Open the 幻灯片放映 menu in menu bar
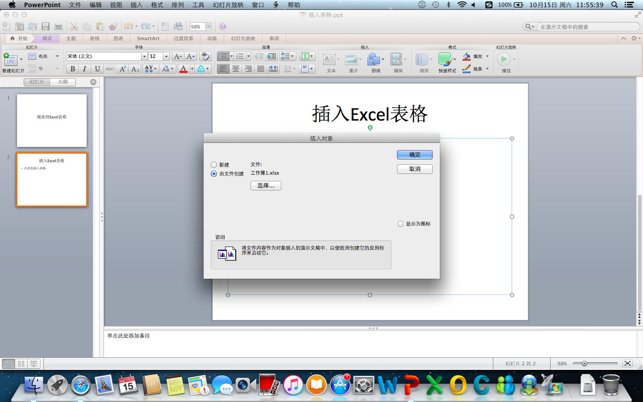The width and height of the screenshot is (643, 402). click(228, 5)
